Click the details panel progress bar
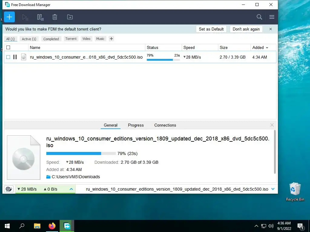This screenshot has height=232, width=310. point(81,153)
